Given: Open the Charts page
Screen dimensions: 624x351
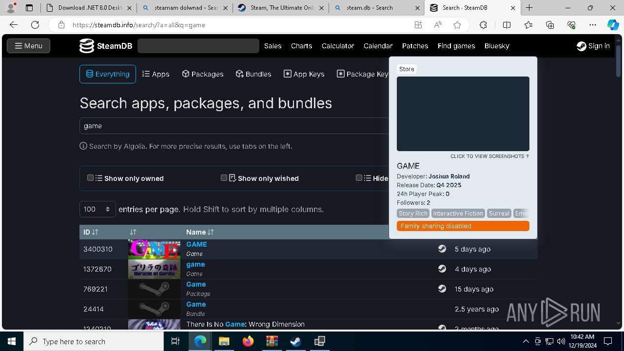Looking at the screenshot, I should tap(301, 46).
